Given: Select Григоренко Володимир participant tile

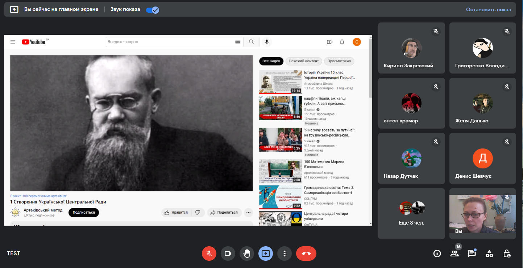Looking at the screenshot, I should tap(483, 48).
